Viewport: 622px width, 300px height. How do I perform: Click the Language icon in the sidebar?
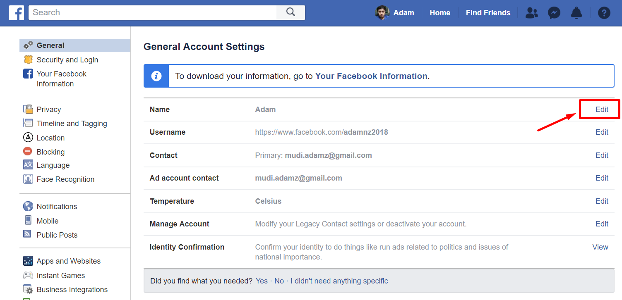click(27, 165)
